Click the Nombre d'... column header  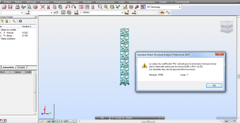point(28,26)
